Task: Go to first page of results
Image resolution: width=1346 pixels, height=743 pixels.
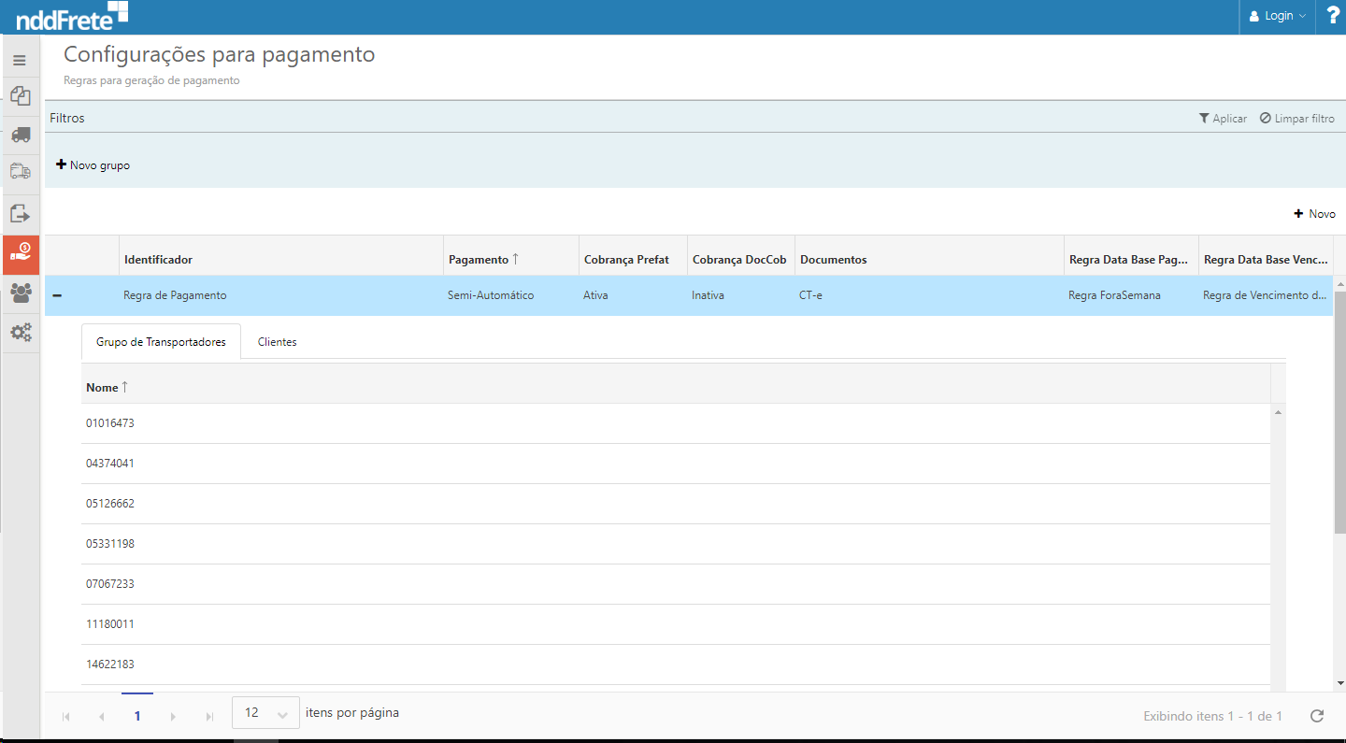Action: coord(66,717)
